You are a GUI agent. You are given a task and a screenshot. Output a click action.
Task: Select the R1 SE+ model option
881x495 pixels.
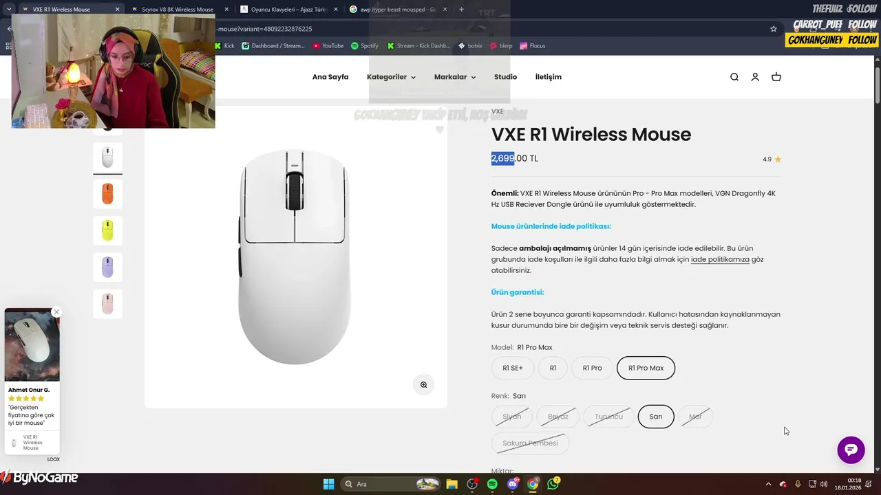tap(513, 368)
